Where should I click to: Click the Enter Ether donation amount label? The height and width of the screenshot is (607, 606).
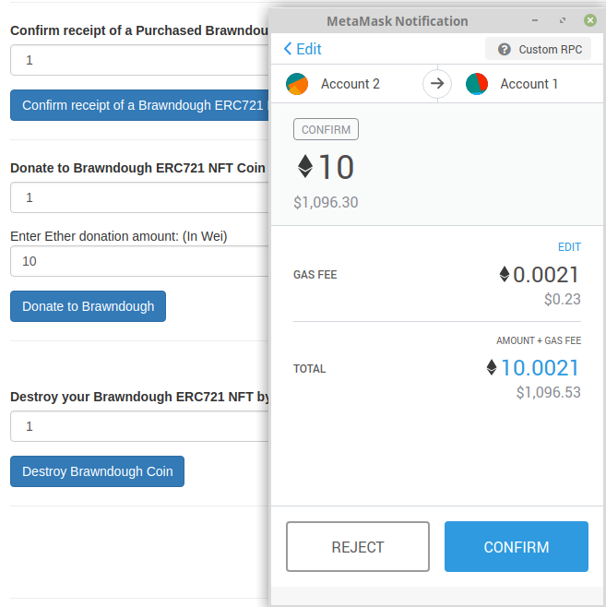(x=118, y=236)
